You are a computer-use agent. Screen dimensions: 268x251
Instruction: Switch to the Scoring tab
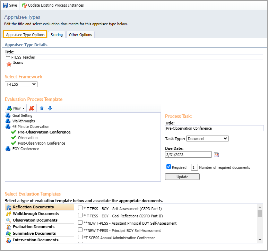57,35
